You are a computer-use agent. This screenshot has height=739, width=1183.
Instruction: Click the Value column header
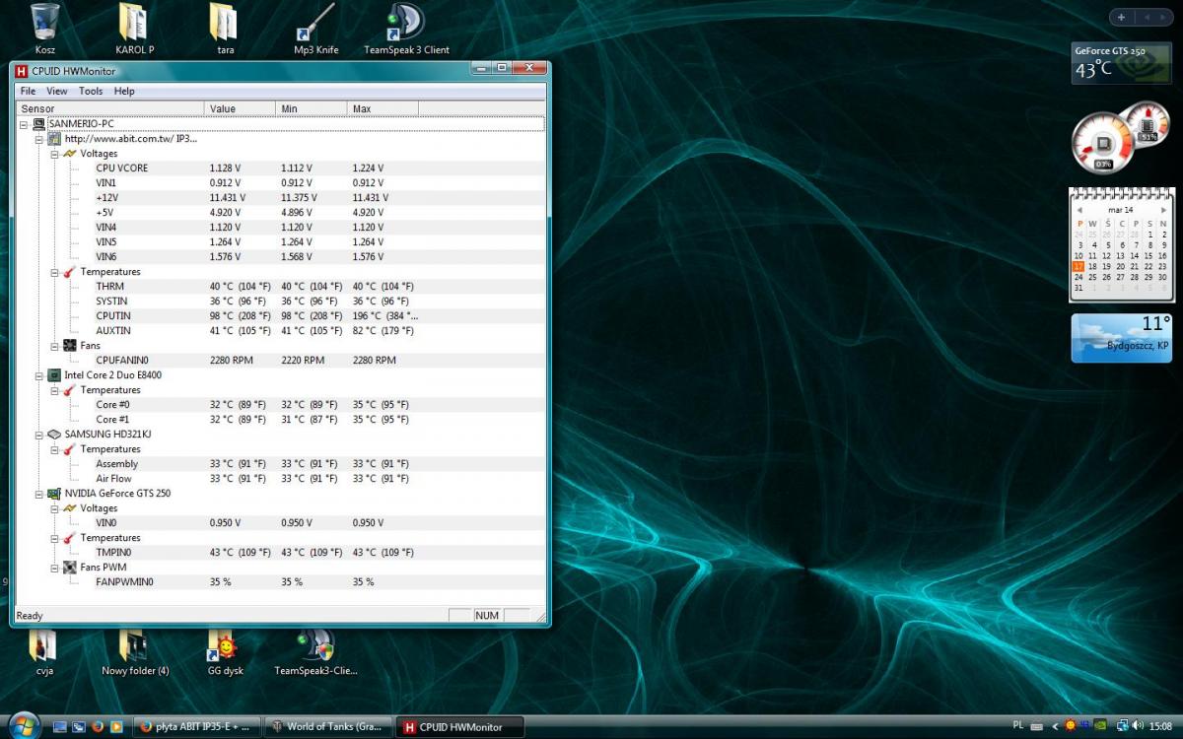tap(241, 108)
